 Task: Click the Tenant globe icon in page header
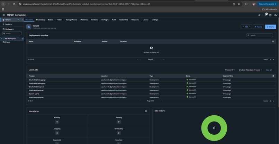tap(29, 27)
